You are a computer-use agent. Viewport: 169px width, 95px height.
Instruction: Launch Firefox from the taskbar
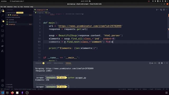[x=12, y=93]
